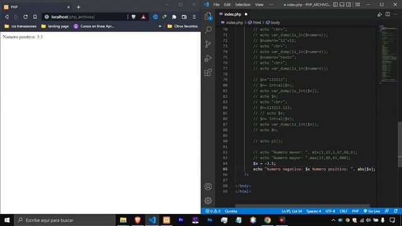Click the Go Live server button

click(372, 211)
